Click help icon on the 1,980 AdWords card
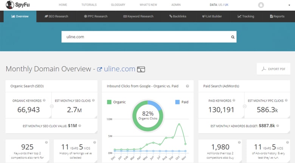The image size is (295, 163). (x=239, y=142)
